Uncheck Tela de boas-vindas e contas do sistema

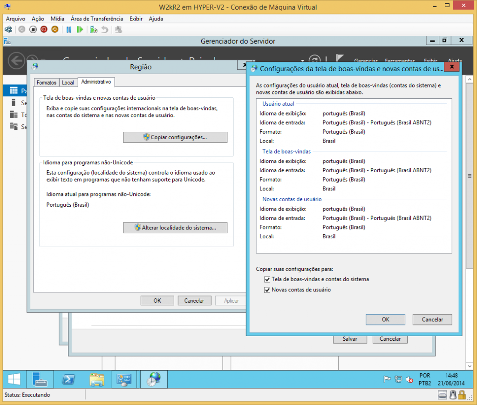[x=267, y=279]
